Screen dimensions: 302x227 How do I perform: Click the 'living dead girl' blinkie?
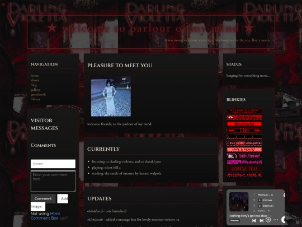coord(244,162)
